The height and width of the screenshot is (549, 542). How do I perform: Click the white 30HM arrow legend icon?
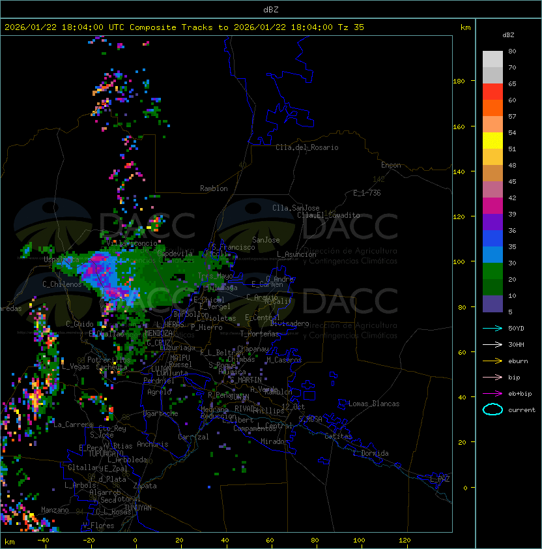(492, 344)
